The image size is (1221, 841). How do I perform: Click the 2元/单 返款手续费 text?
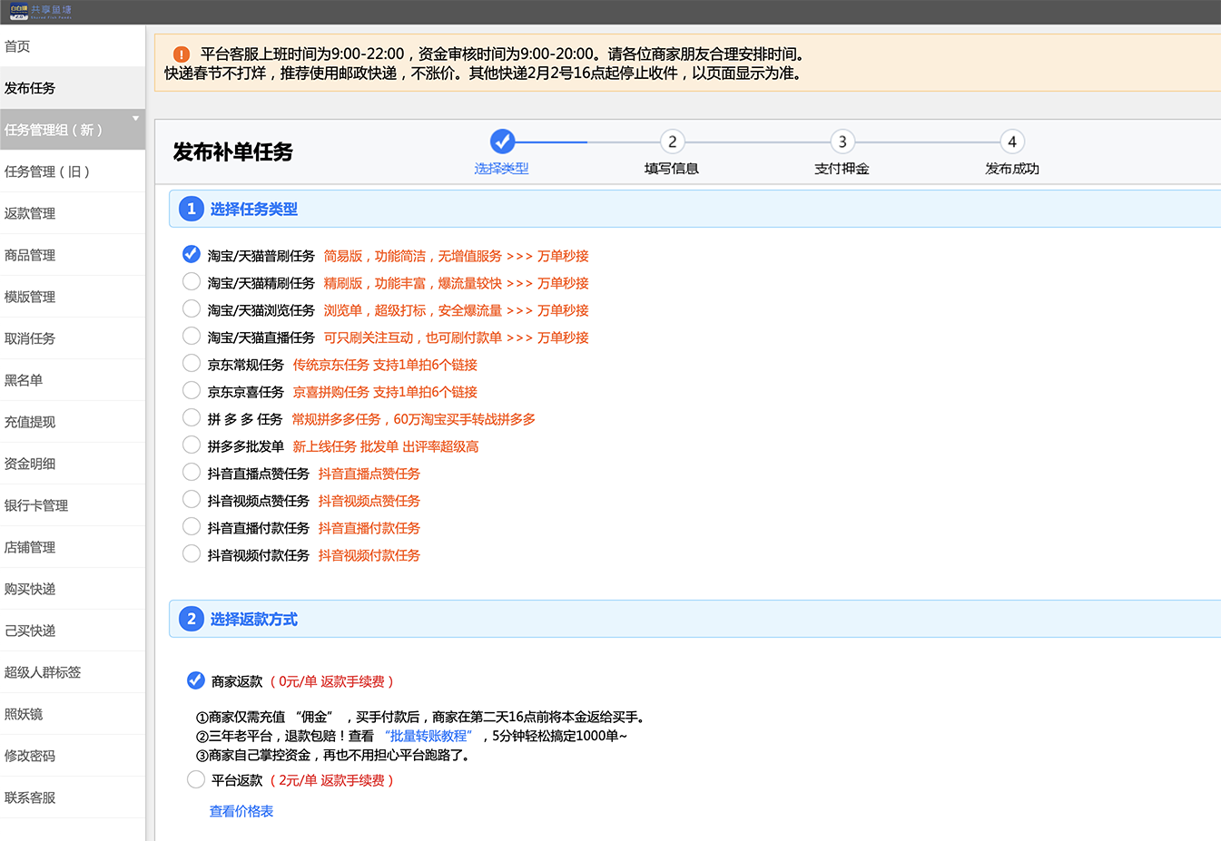331,780
